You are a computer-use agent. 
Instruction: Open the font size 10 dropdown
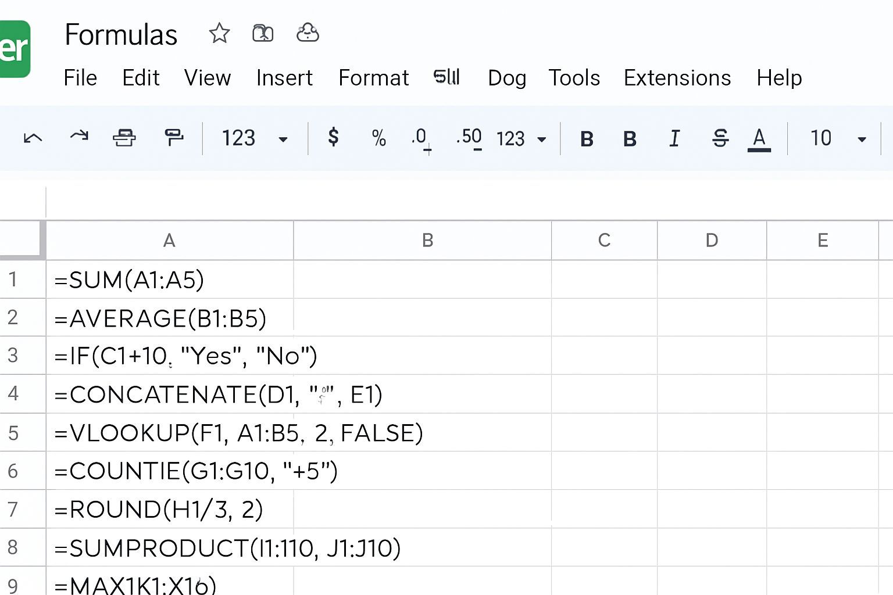click(x=837, y=138)
